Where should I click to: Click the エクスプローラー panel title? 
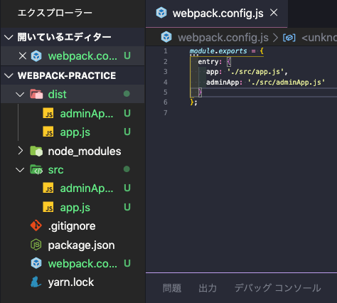(x=55, y=13)
